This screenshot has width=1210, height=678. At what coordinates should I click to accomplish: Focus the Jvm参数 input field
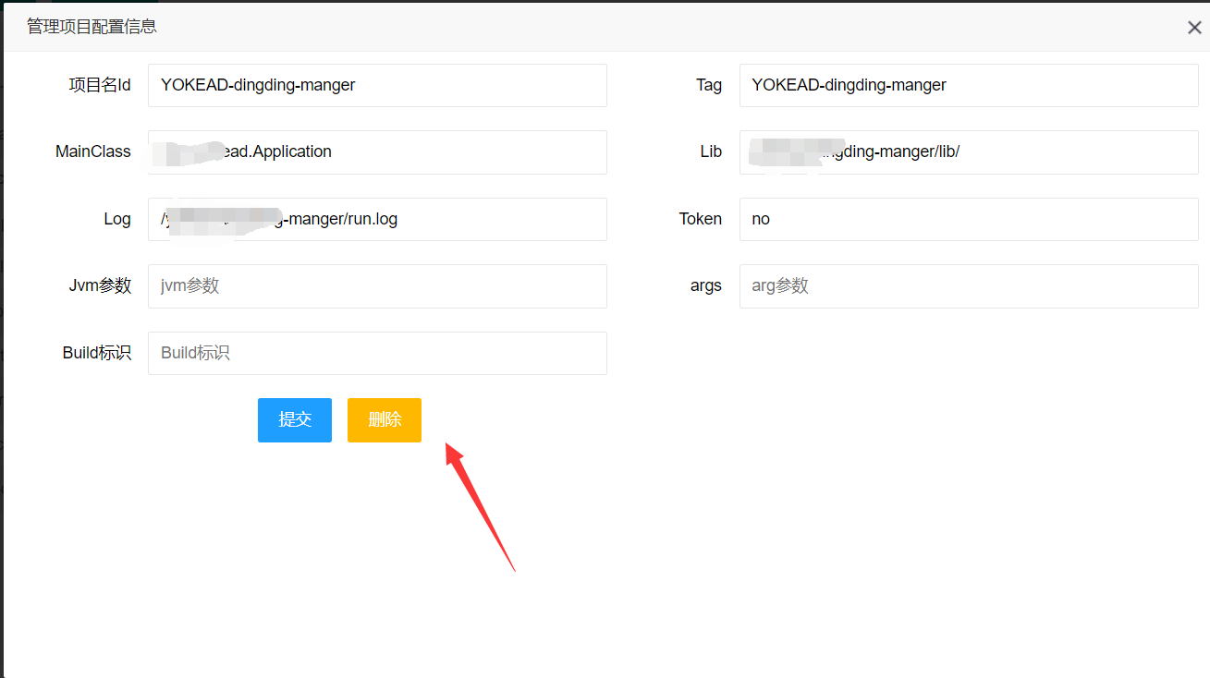(x=377, y=286)
